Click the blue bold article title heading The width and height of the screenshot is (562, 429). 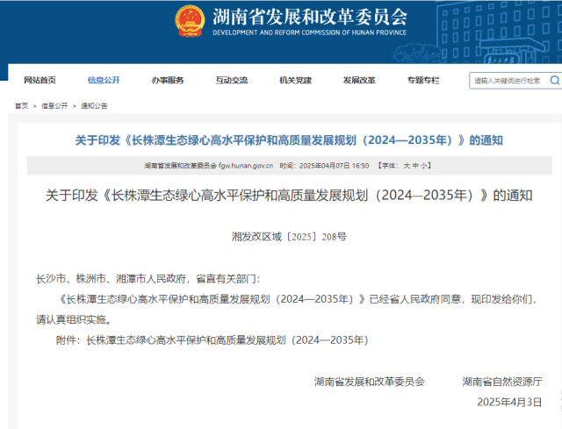click(x=289, y=140)
